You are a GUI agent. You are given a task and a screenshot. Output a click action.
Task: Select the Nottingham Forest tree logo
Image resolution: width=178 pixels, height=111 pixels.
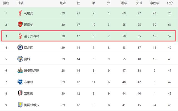[20, 36]
